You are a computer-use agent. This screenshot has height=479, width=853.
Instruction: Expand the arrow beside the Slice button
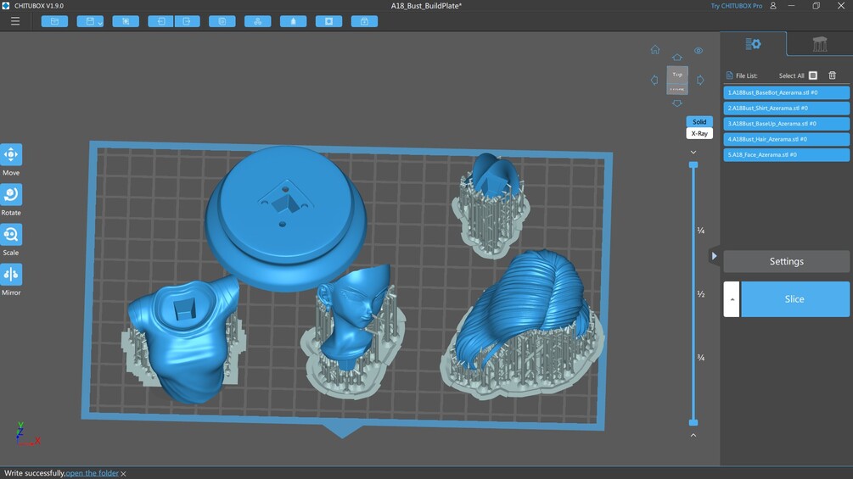732,299
